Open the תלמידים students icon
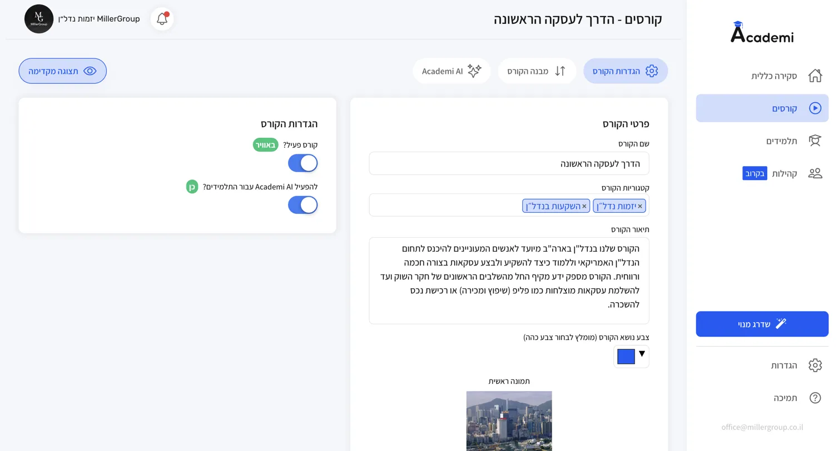Viewport: 838px width, 451px height. (x=815, y=141)
